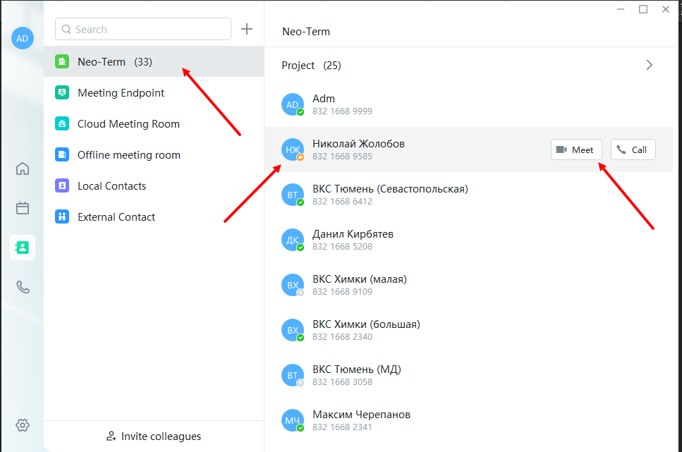This screenshot has width=682, height=452.
Task: Expand the Project (25) chevron arrow
Action: pyautogui.click(x=649, y=65)
